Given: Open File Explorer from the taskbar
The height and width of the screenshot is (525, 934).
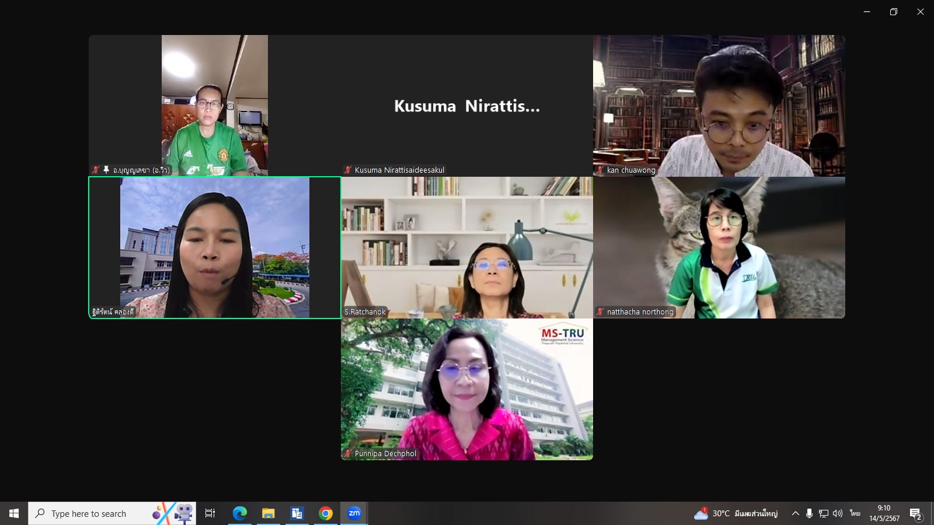Looking at the screenshot, I should coord(268,513).
